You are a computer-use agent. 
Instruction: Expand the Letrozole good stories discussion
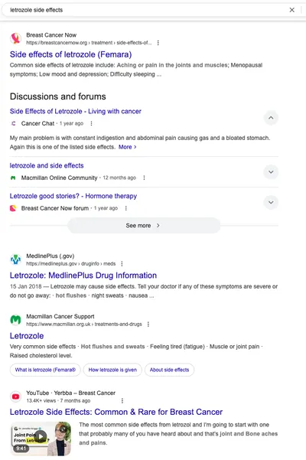tap(271, 202)
